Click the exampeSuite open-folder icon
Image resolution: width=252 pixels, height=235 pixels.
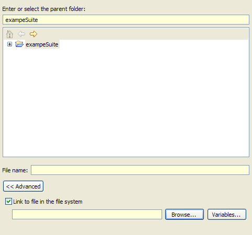(19, 44)
